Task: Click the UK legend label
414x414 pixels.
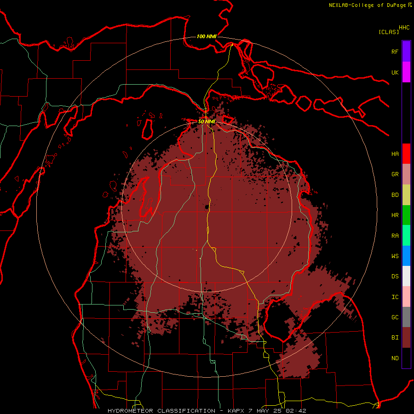Action: [x=395, y=72]
